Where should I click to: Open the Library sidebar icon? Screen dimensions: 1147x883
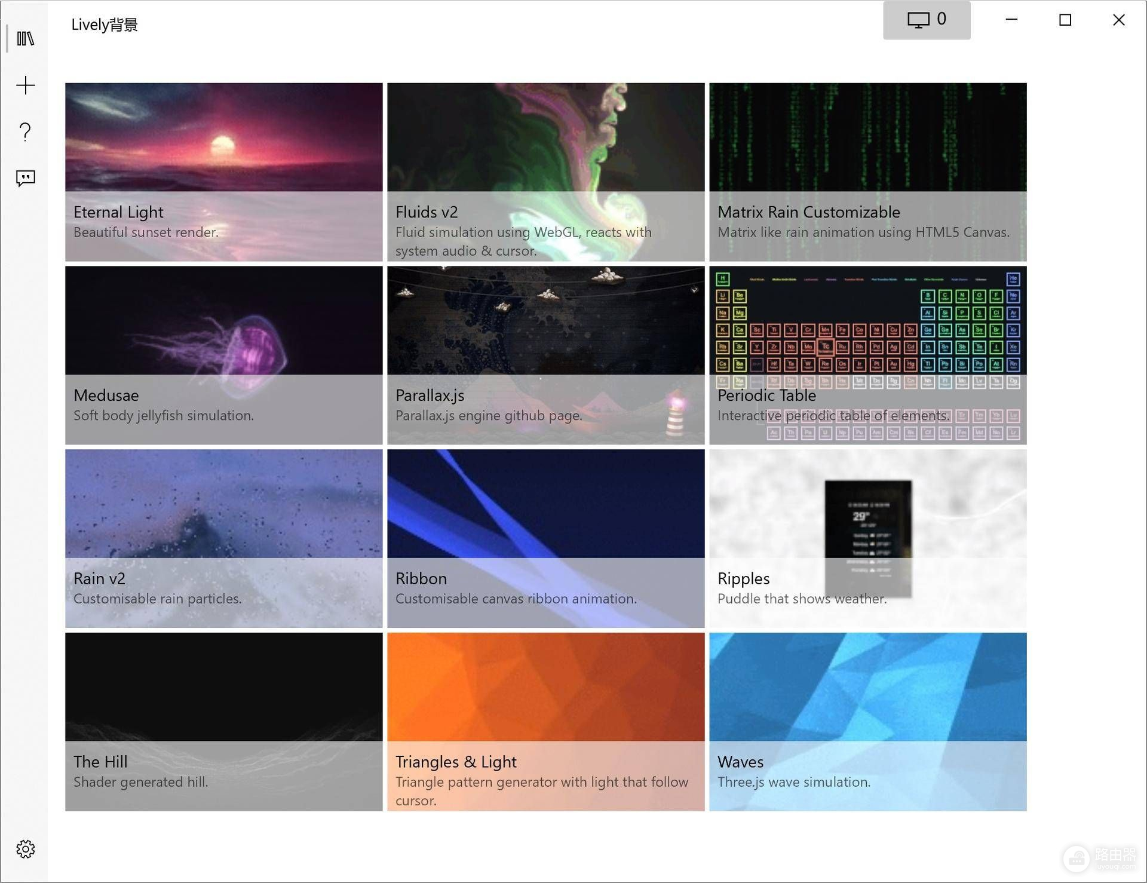[x=25, y=39]
